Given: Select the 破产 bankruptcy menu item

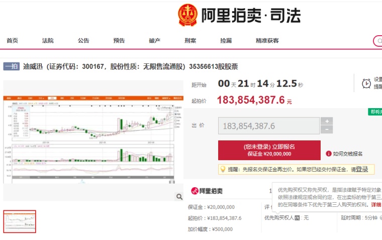Looking at the screenshot, I should pyautogui.click(x=155, y=41).
